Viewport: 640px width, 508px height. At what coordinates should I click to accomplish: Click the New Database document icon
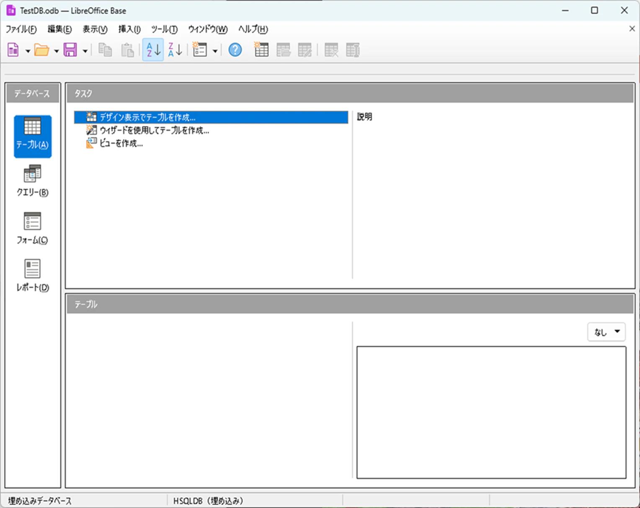click(x=13, y=50)
